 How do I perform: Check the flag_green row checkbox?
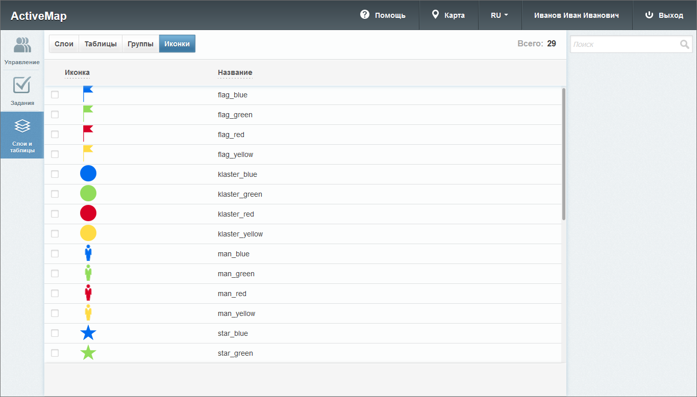(x=55, y=115)
